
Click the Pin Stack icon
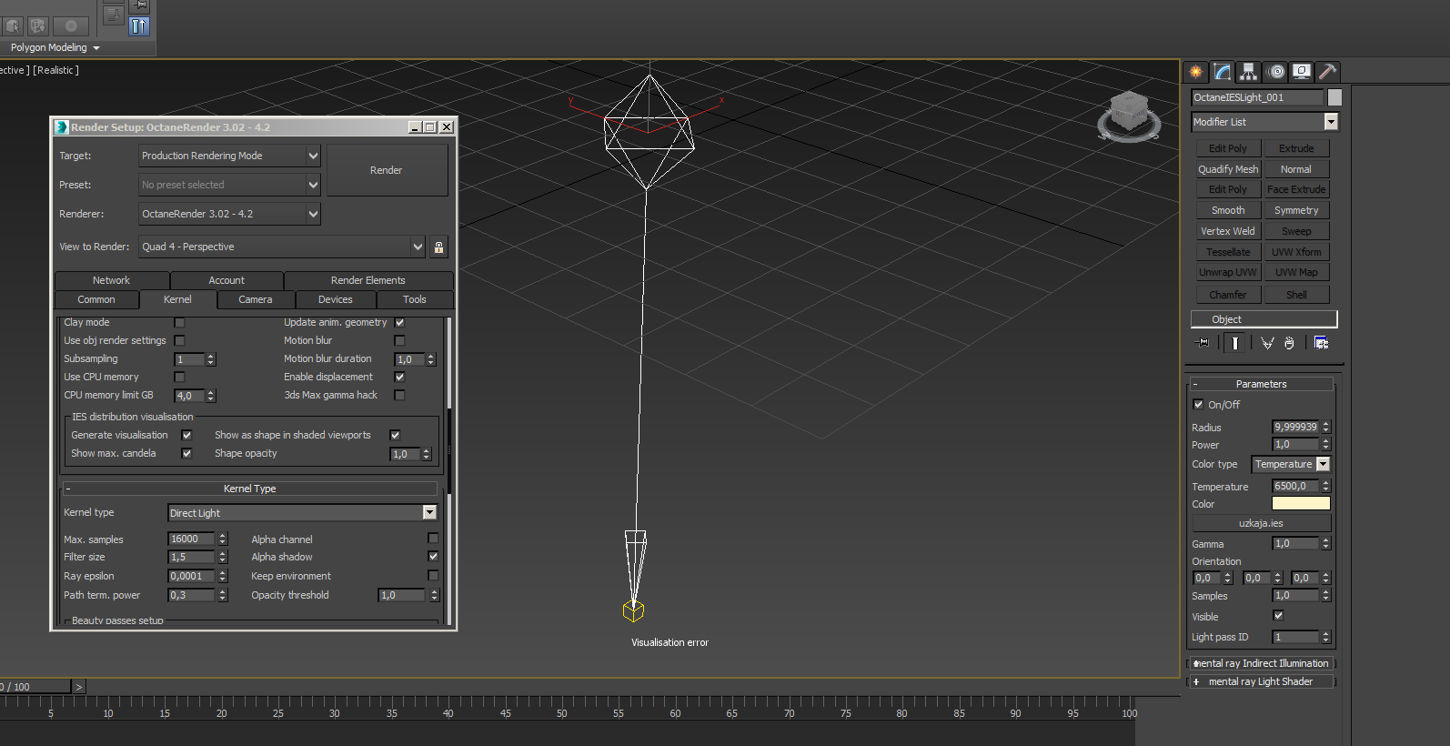click(x=1203, y=343)
